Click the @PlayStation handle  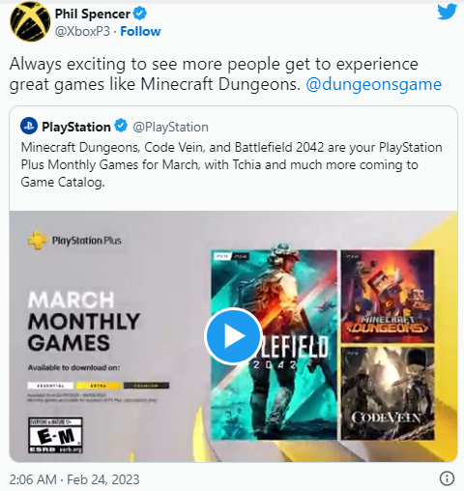(170, 128)
